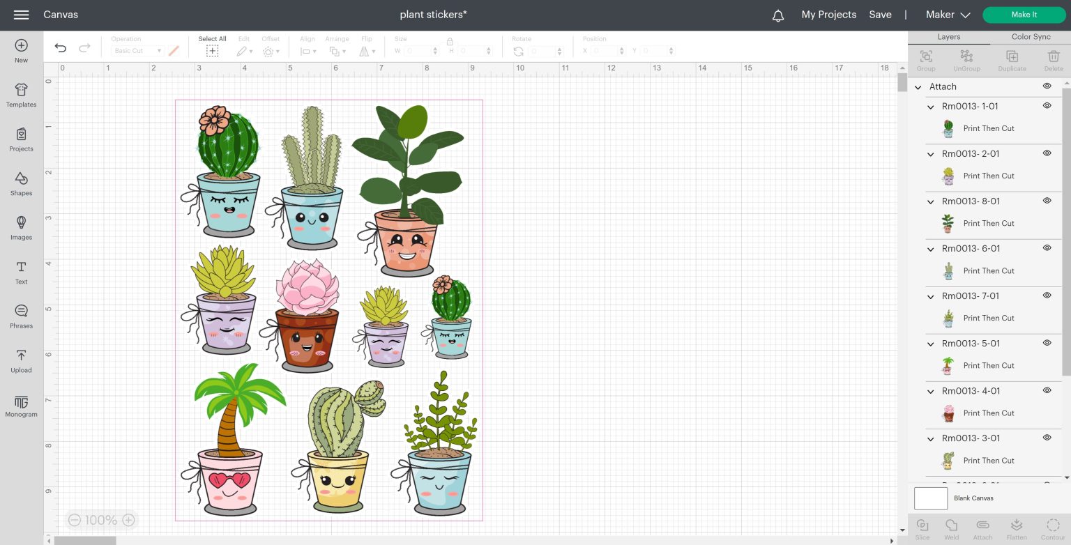Hide the Attach group layer
Image resolution: width=1071 pixels, height=545 pixels.
pos(1047,86)
